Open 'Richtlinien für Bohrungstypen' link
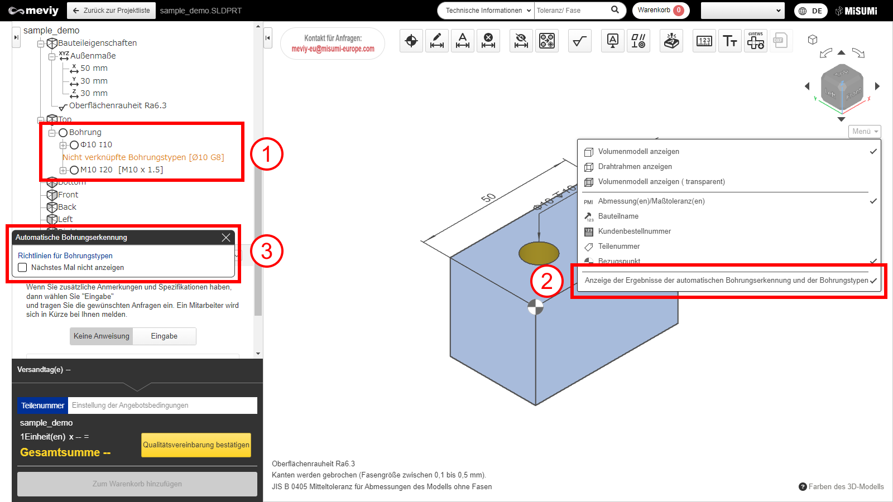Image resolution: width=893 pixels, height=502 pixels. pos(65,256)
